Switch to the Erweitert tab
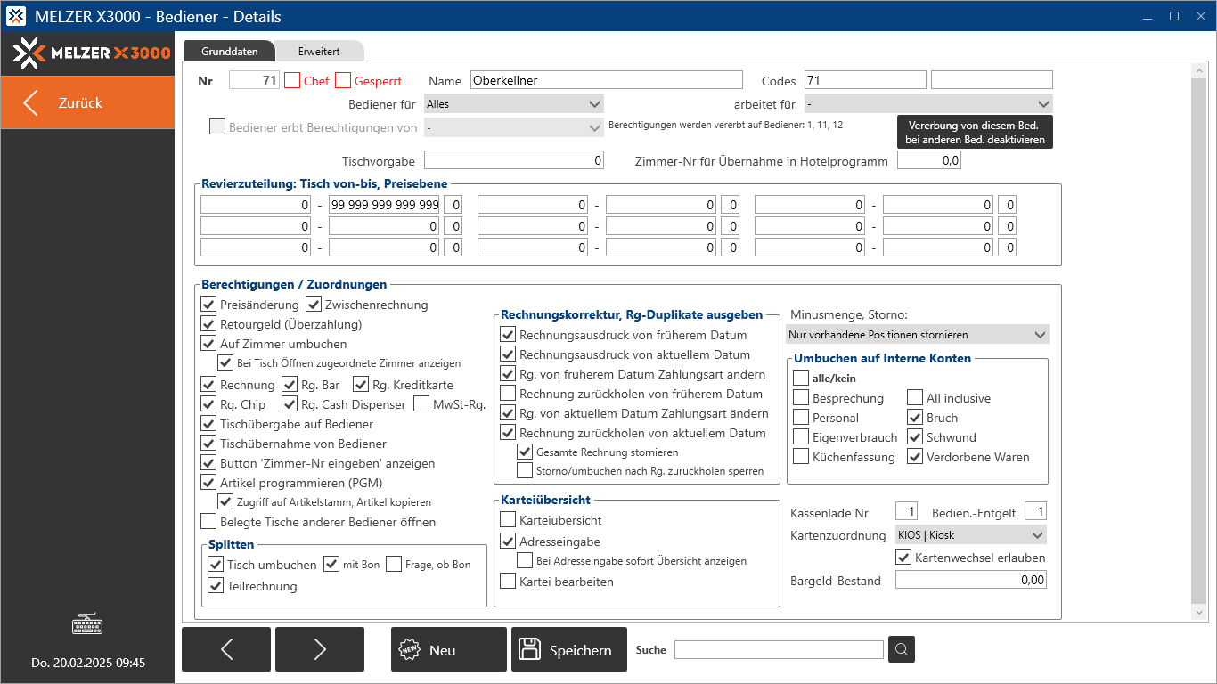Image resolution: width=1217 pixels, height=684 pixels. pyautogui.click(x=319, y=52)
